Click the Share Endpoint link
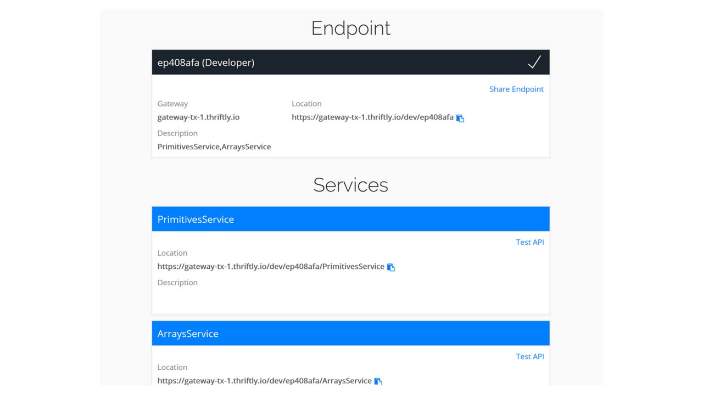The width and height of the screenshot is (703, 395). (516, 89)
